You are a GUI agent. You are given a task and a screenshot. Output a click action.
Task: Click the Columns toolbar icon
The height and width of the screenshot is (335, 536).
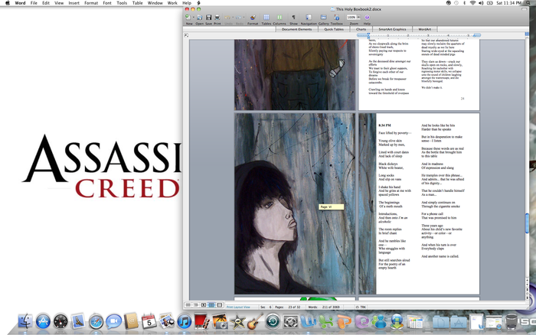pyautogui.click(x=279, y=18)
